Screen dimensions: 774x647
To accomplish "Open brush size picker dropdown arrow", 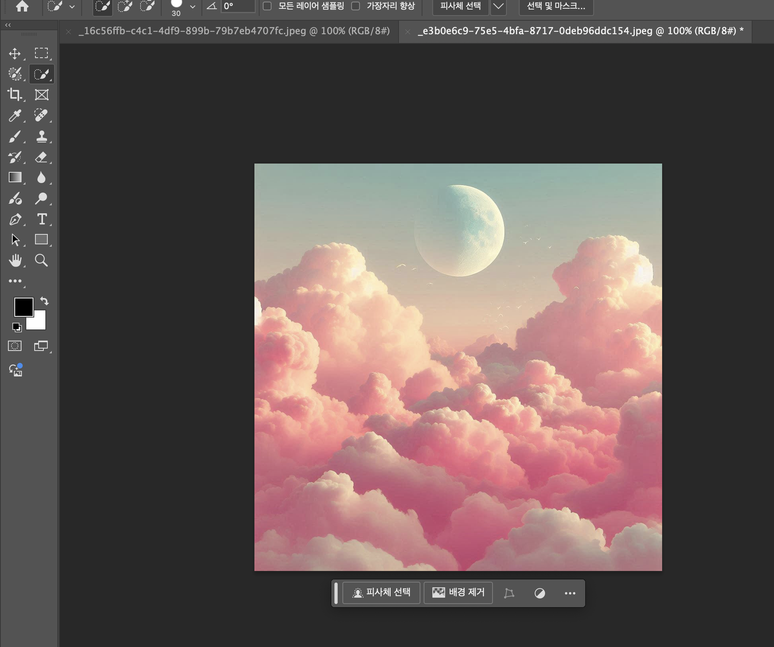I will pyautogui.click(x=193, y=6).
